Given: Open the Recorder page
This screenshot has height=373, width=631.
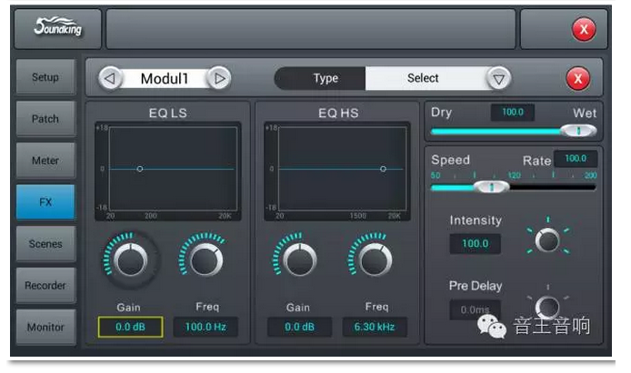Looking at the screenshot, I should [45, 286].
